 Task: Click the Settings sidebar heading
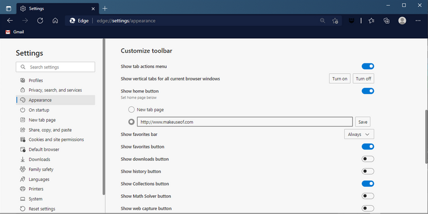(x=29, y=53)
